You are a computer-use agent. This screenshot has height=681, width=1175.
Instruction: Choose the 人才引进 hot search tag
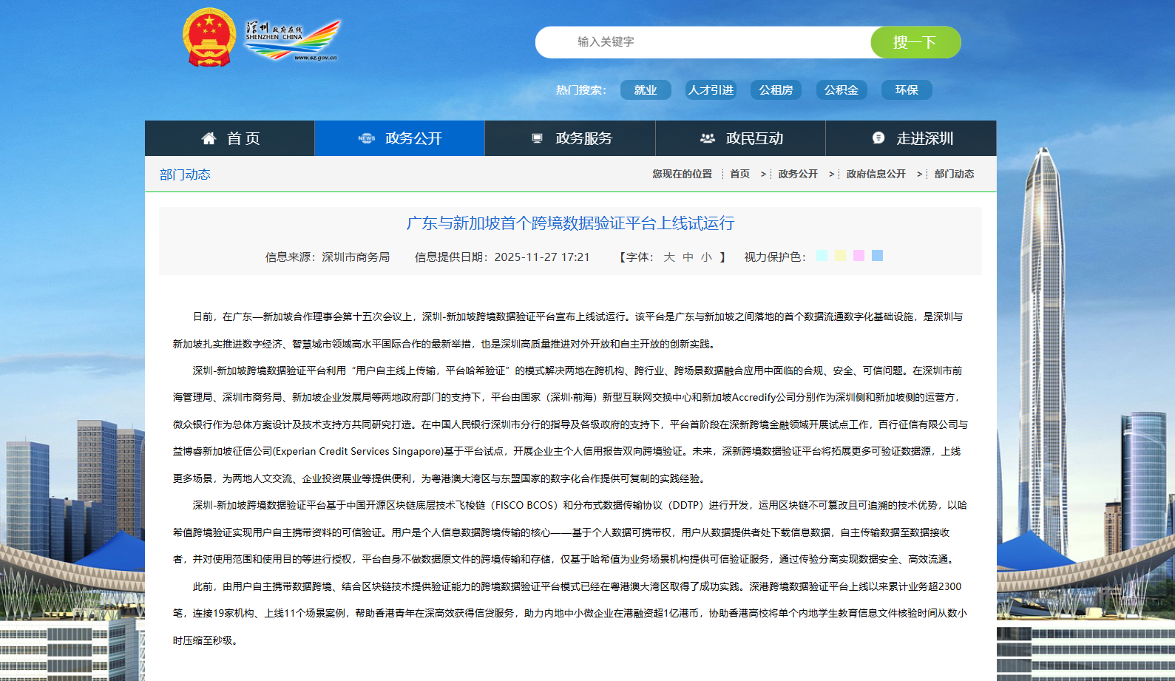click(x=710, y=90)
